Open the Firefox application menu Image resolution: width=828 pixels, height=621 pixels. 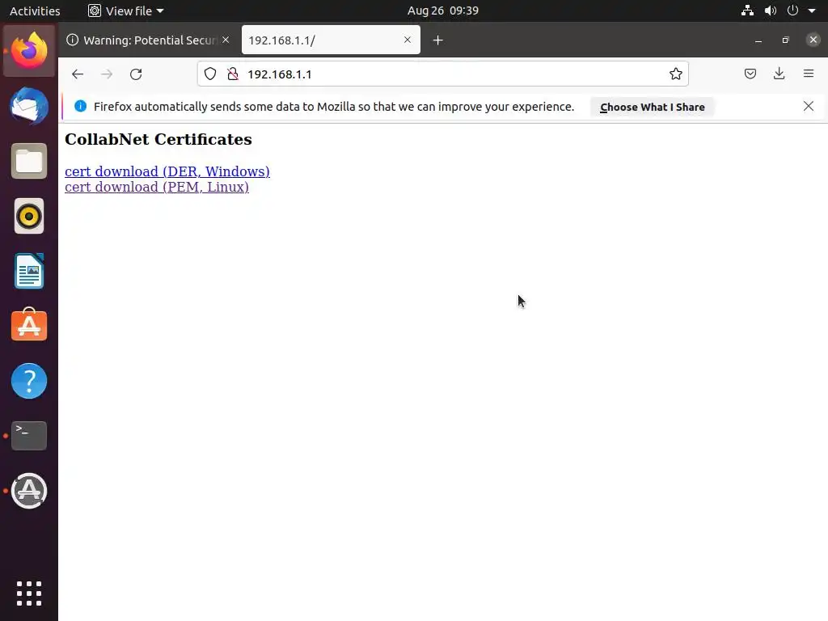(x=809, y=74)
